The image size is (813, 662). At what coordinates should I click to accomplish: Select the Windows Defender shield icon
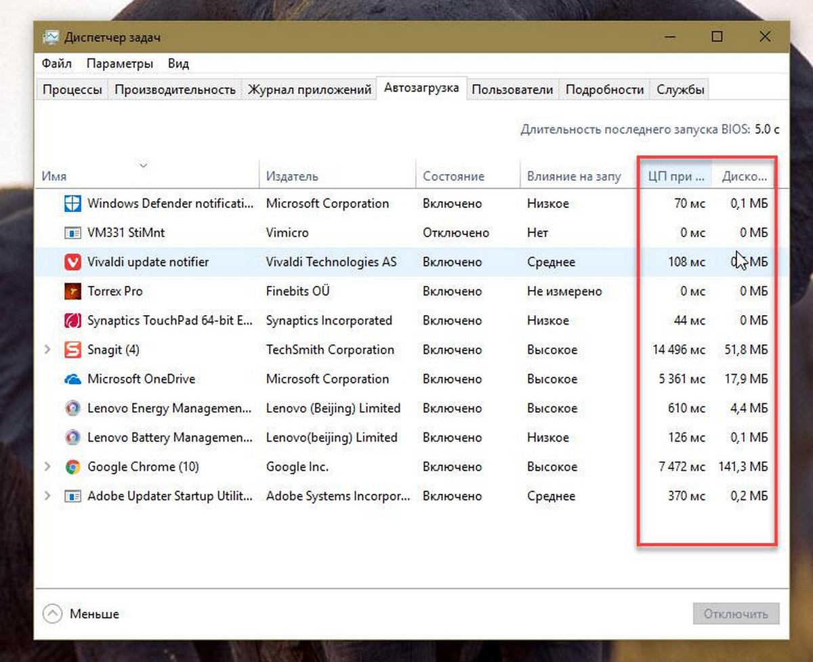[72, 203]
